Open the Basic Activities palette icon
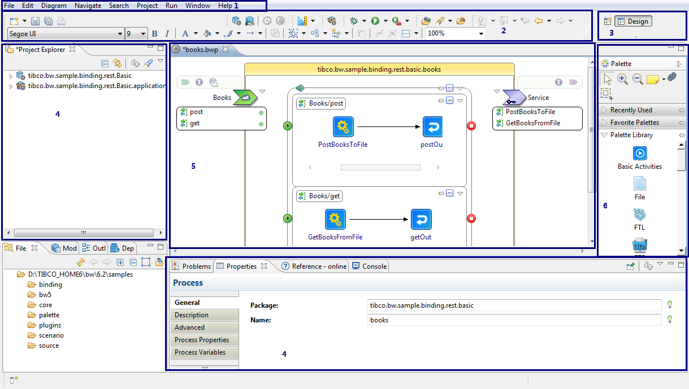Image resolution: width=689 pixels, height=389 pixels. pyautogui.click(x=640, y=153)
